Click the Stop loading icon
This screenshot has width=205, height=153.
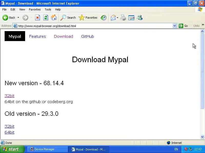[37, 18]
